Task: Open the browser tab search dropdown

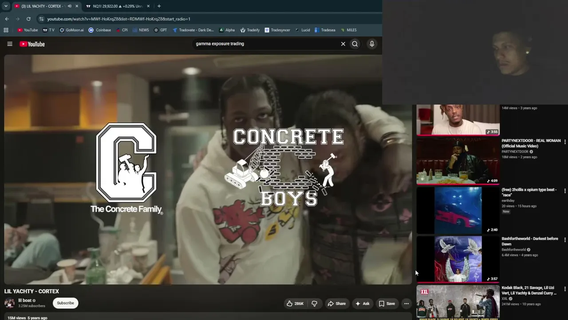Action: (x=6, y=6)
